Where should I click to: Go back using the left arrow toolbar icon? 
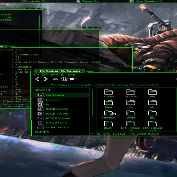(37, 79)
